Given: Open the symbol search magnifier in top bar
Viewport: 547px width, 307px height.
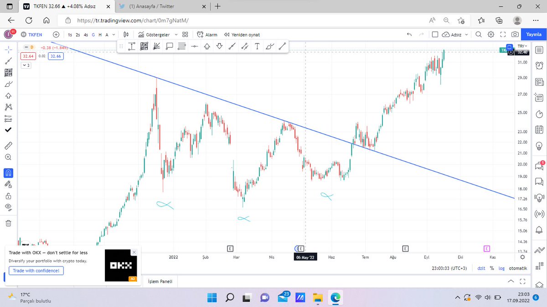Looking at the screenshot, I should click(478, 35).
